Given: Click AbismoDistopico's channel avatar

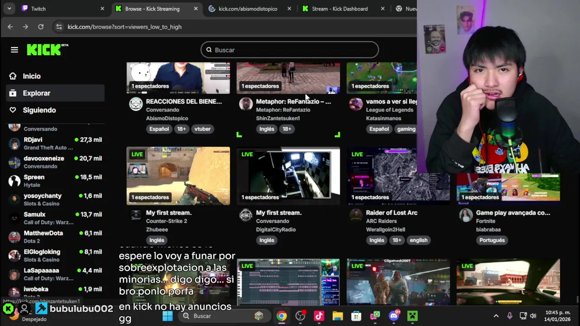Looking at the screenshot, I should coord(136,104).
